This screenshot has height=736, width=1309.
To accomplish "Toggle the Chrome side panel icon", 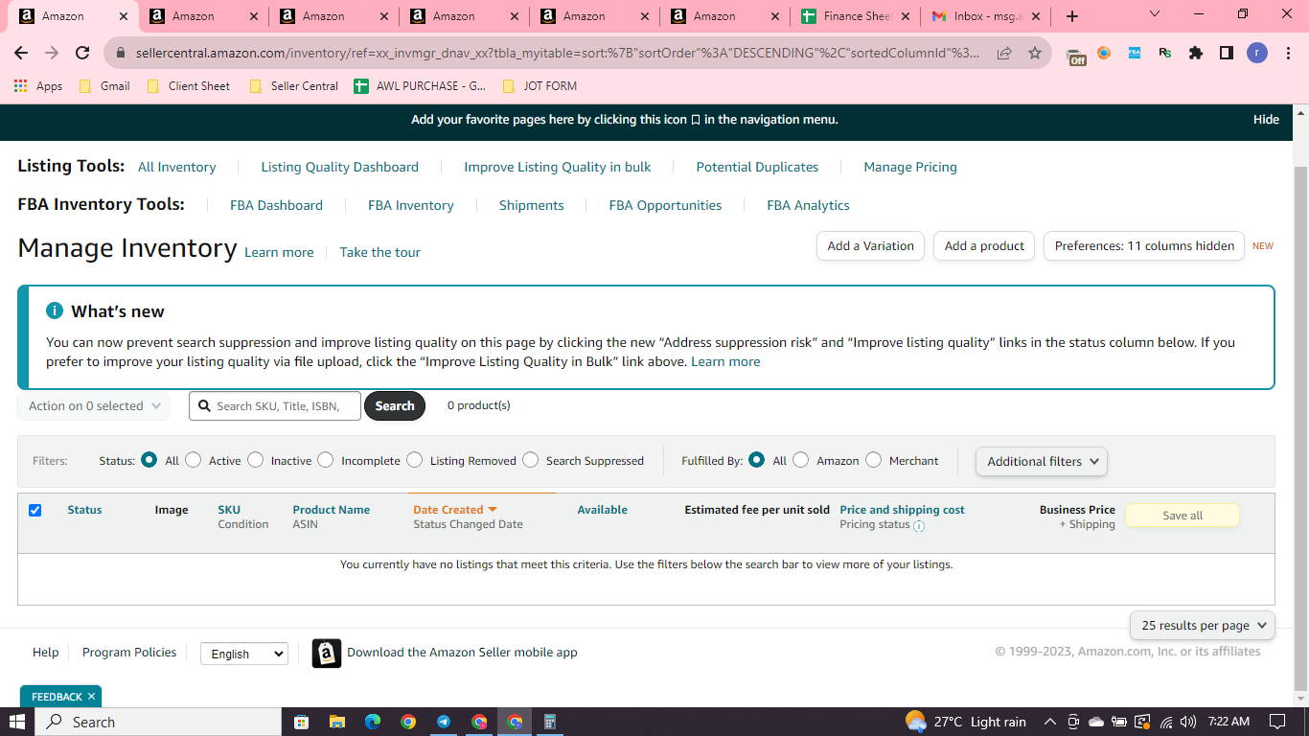I will pos(1227,54).
